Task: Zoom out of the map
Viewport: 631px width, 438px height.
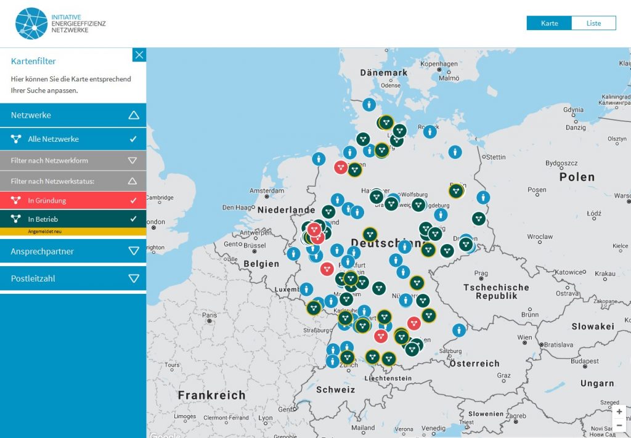Action: coord(619,425)
